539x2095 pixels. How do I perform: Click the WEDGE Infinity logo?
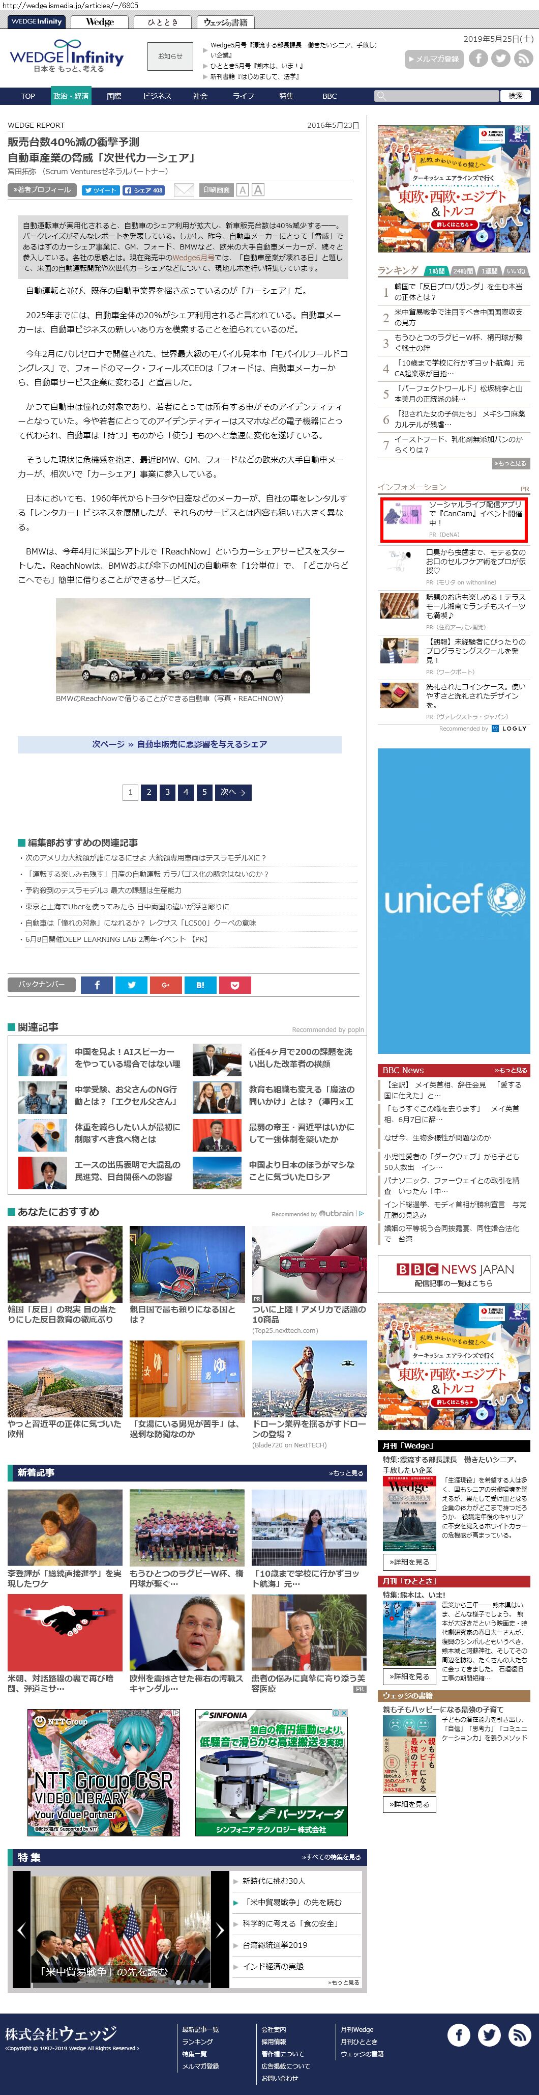67,56
